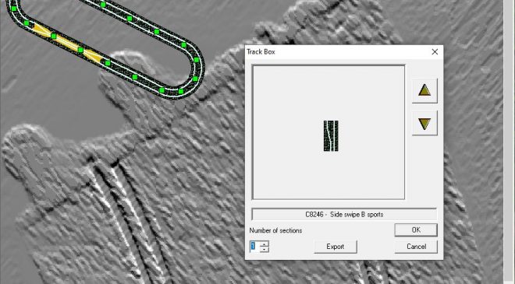
Task: Close the Track Box window
Action: (x=435, y=52)
